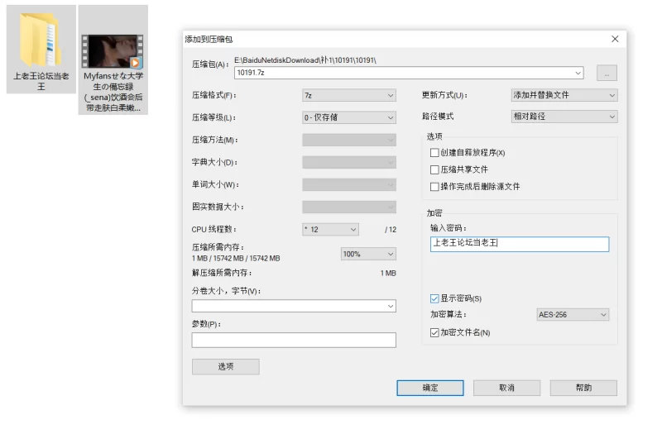
Task: Click the 输入密码 text field
Action: 520,244
